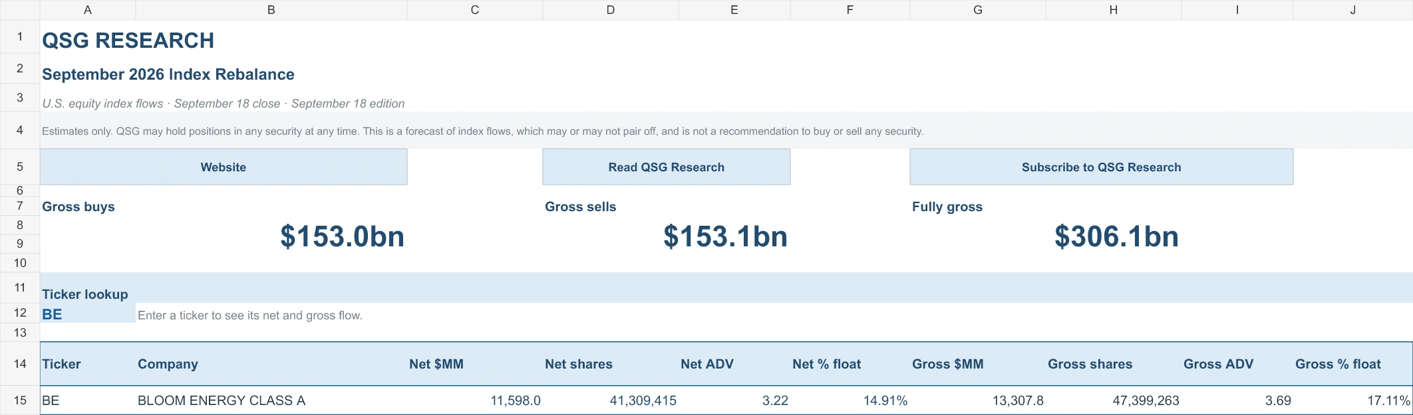This screenshot has width=1413, height=415.
Task: Click the Estimates only disclaimer text
Action: pyautogui.click(x=482, y=131)
